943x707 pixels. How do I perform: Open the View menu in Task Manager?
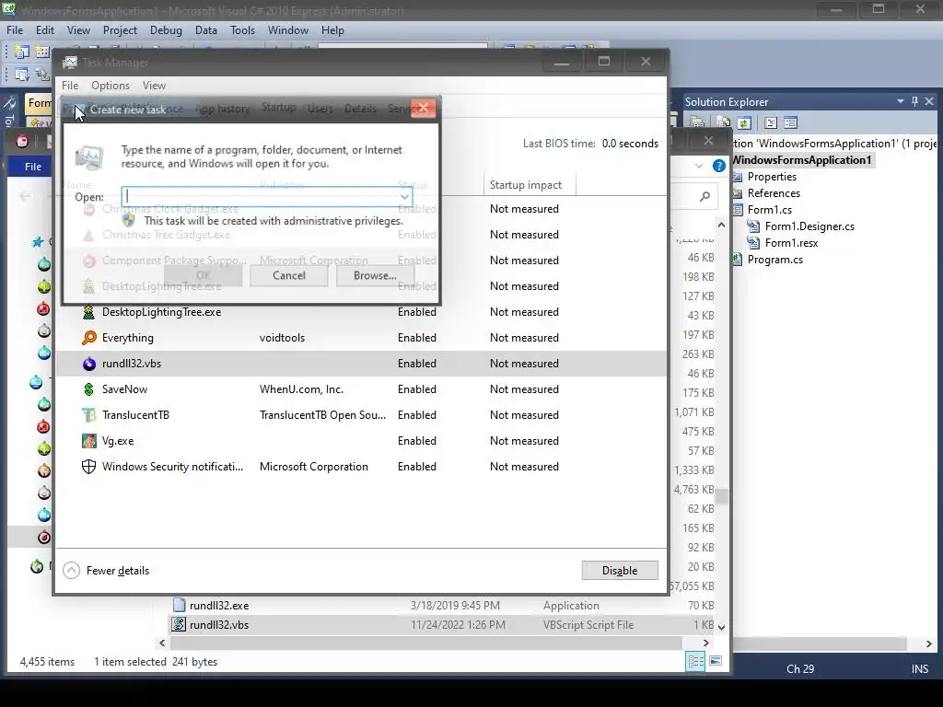154,86
